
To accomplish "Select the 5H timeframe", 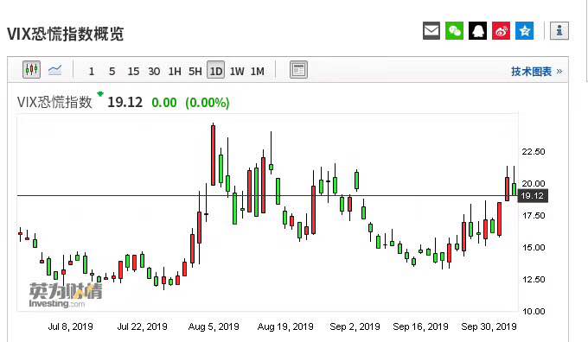I will click(195, 71).
